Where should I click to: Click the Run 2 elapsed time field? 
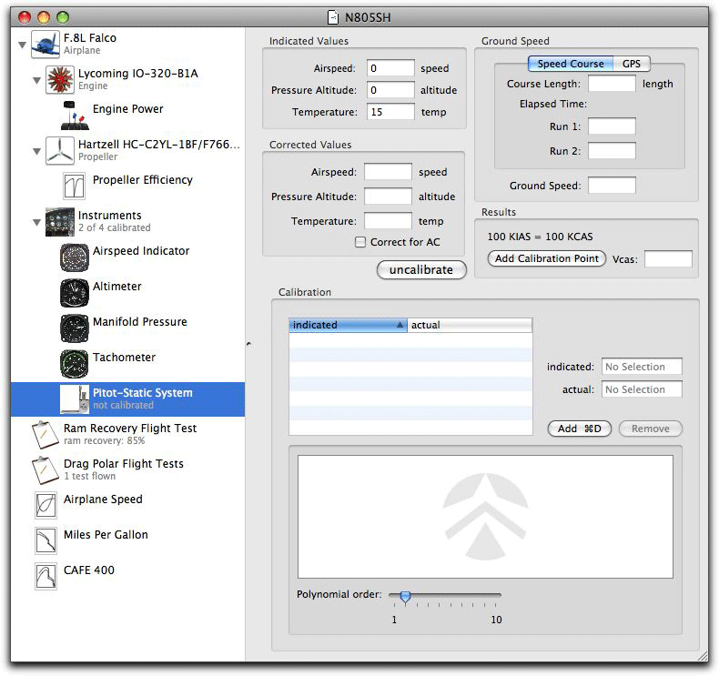tap(613, 151)
